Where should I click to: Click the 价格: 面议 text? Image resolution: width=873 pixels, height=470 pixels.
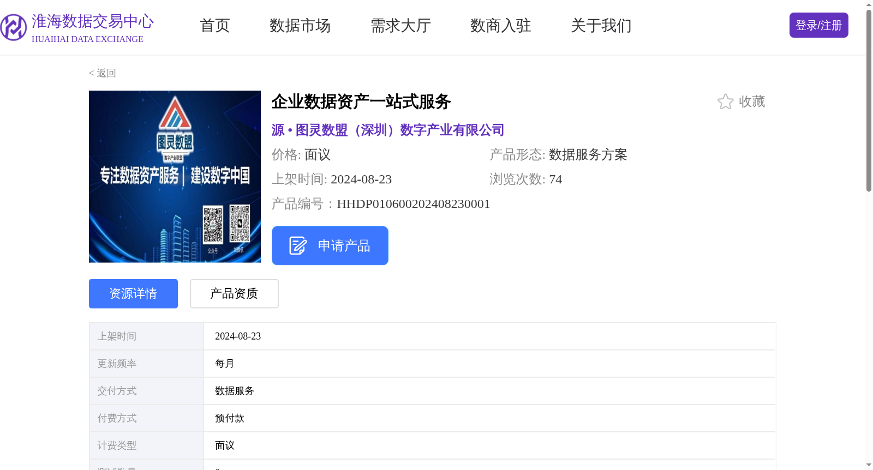[x=301, y=155]
